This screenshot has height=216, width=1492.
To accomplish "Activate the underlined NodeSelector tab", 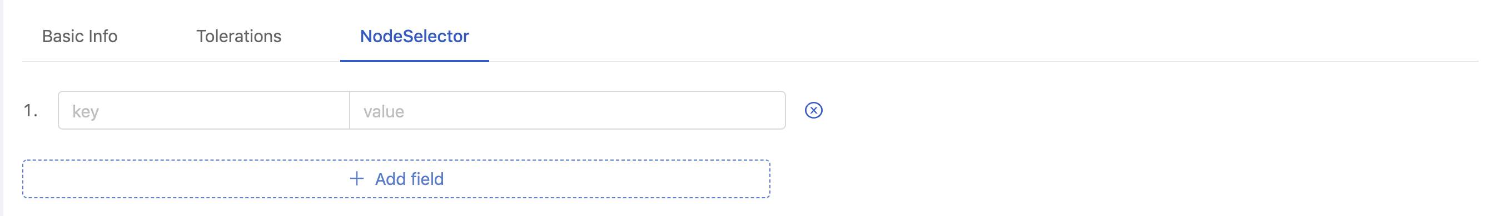I will 414,37.
